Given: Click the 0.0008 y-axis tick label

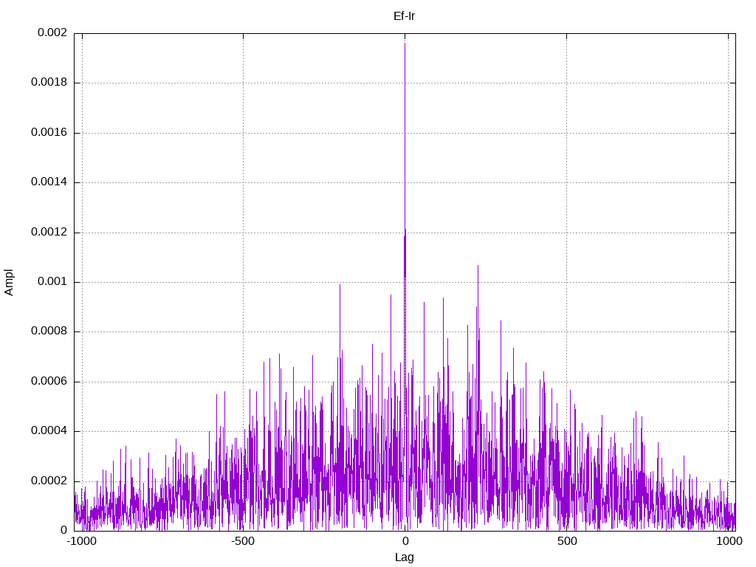Looking at the screenshot, I should (x=49, y=331).
